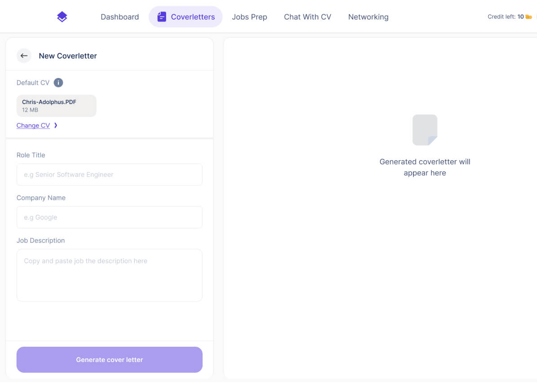Focus the Job Description text area

click(109, 275)
